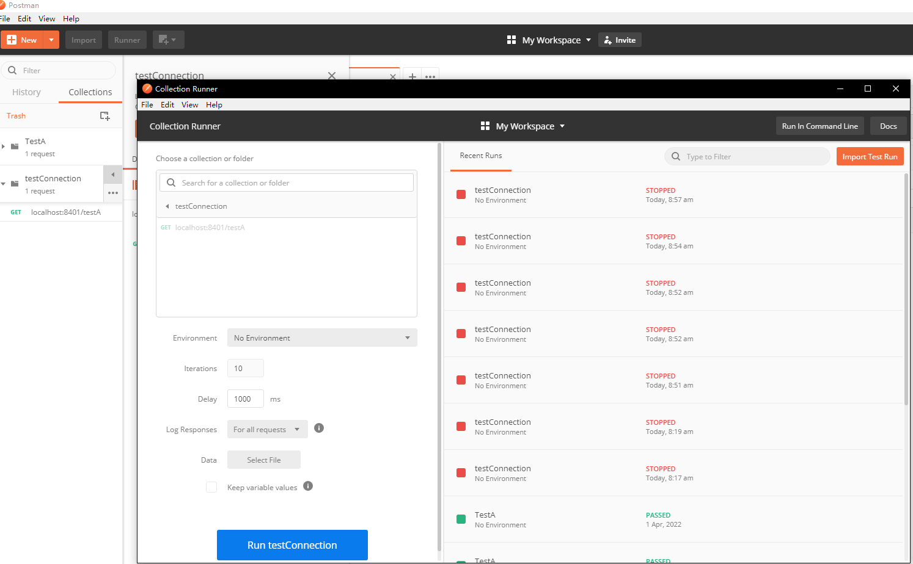
Task: Click the Invite button
Action: (620, 40)
